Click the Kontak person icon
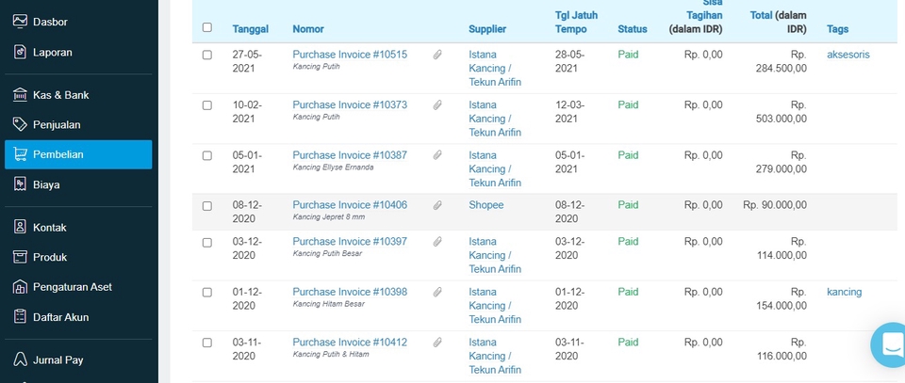 click(20, 227)
